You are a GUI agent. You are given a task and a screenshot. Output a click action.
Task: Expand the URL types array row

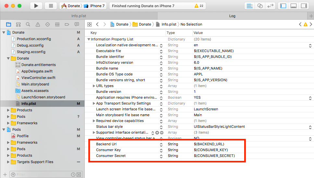94,86
